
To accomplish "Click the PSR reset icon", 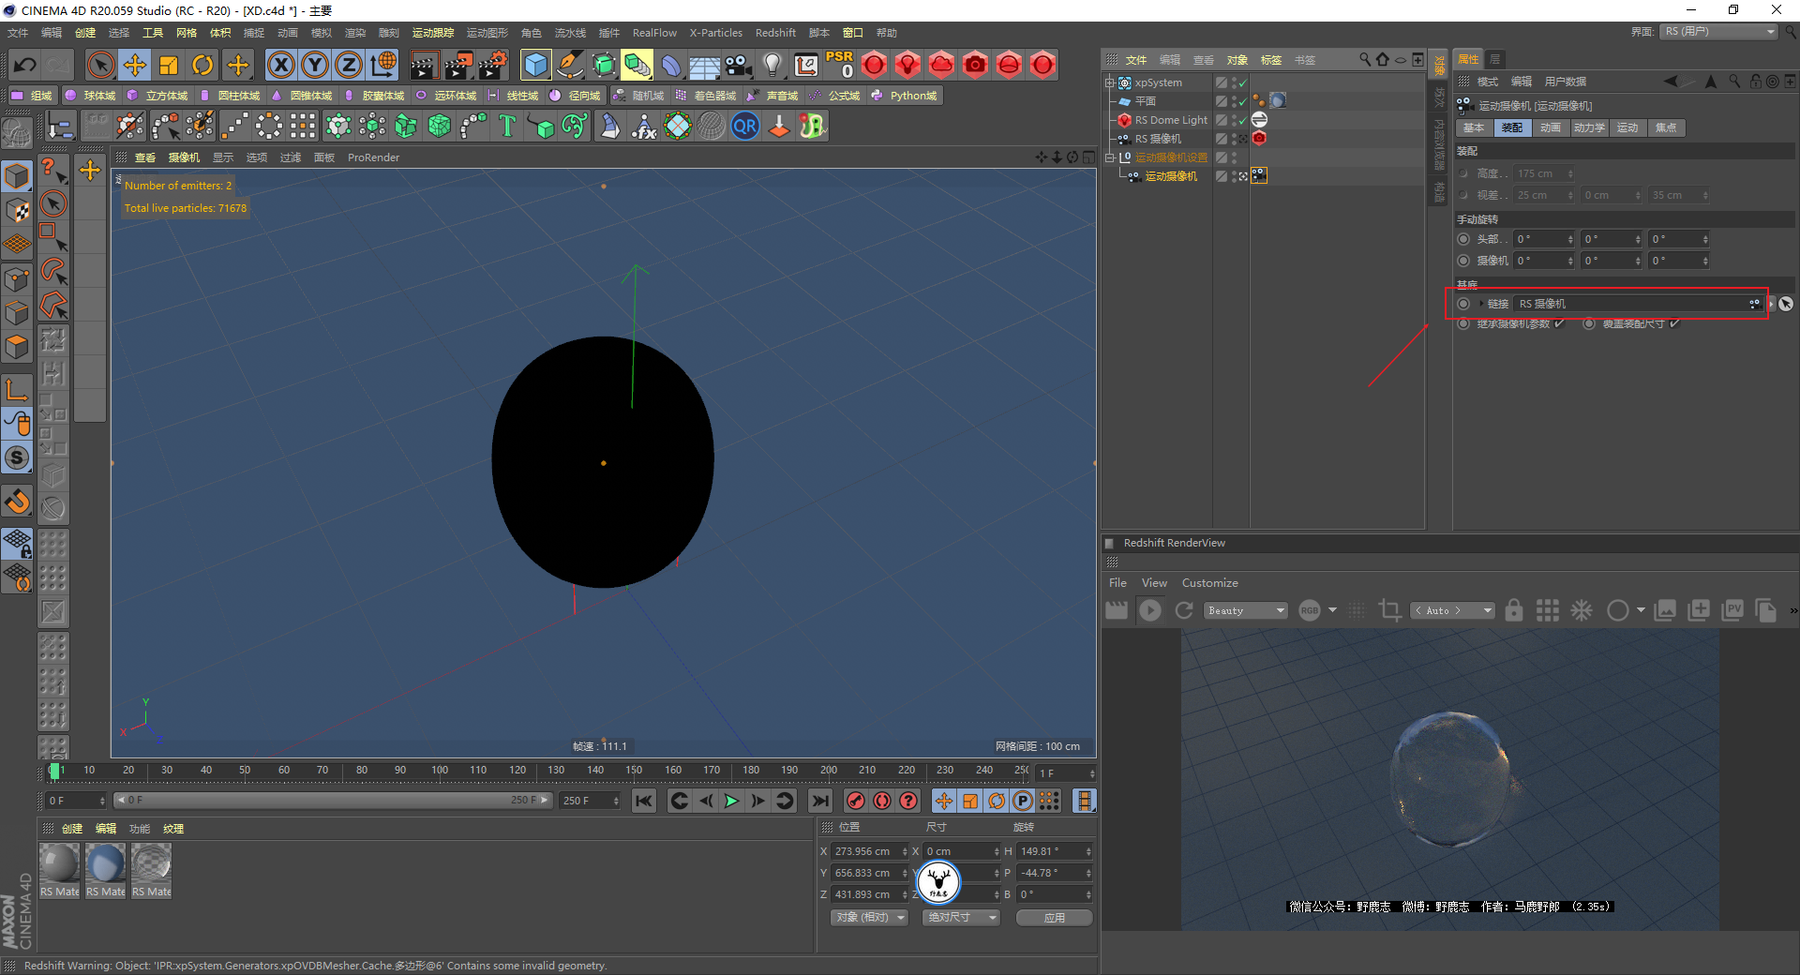I will (x=839, y=65).
